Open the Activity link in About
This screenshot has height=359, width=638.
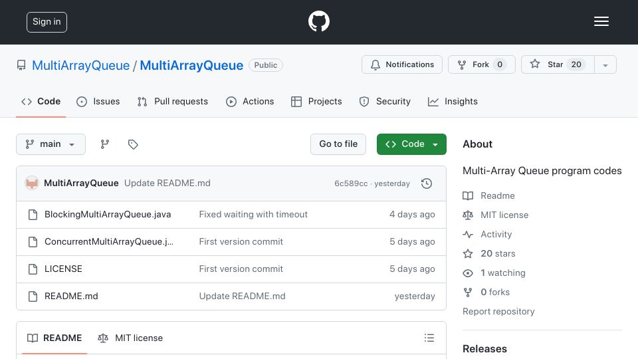496,235
